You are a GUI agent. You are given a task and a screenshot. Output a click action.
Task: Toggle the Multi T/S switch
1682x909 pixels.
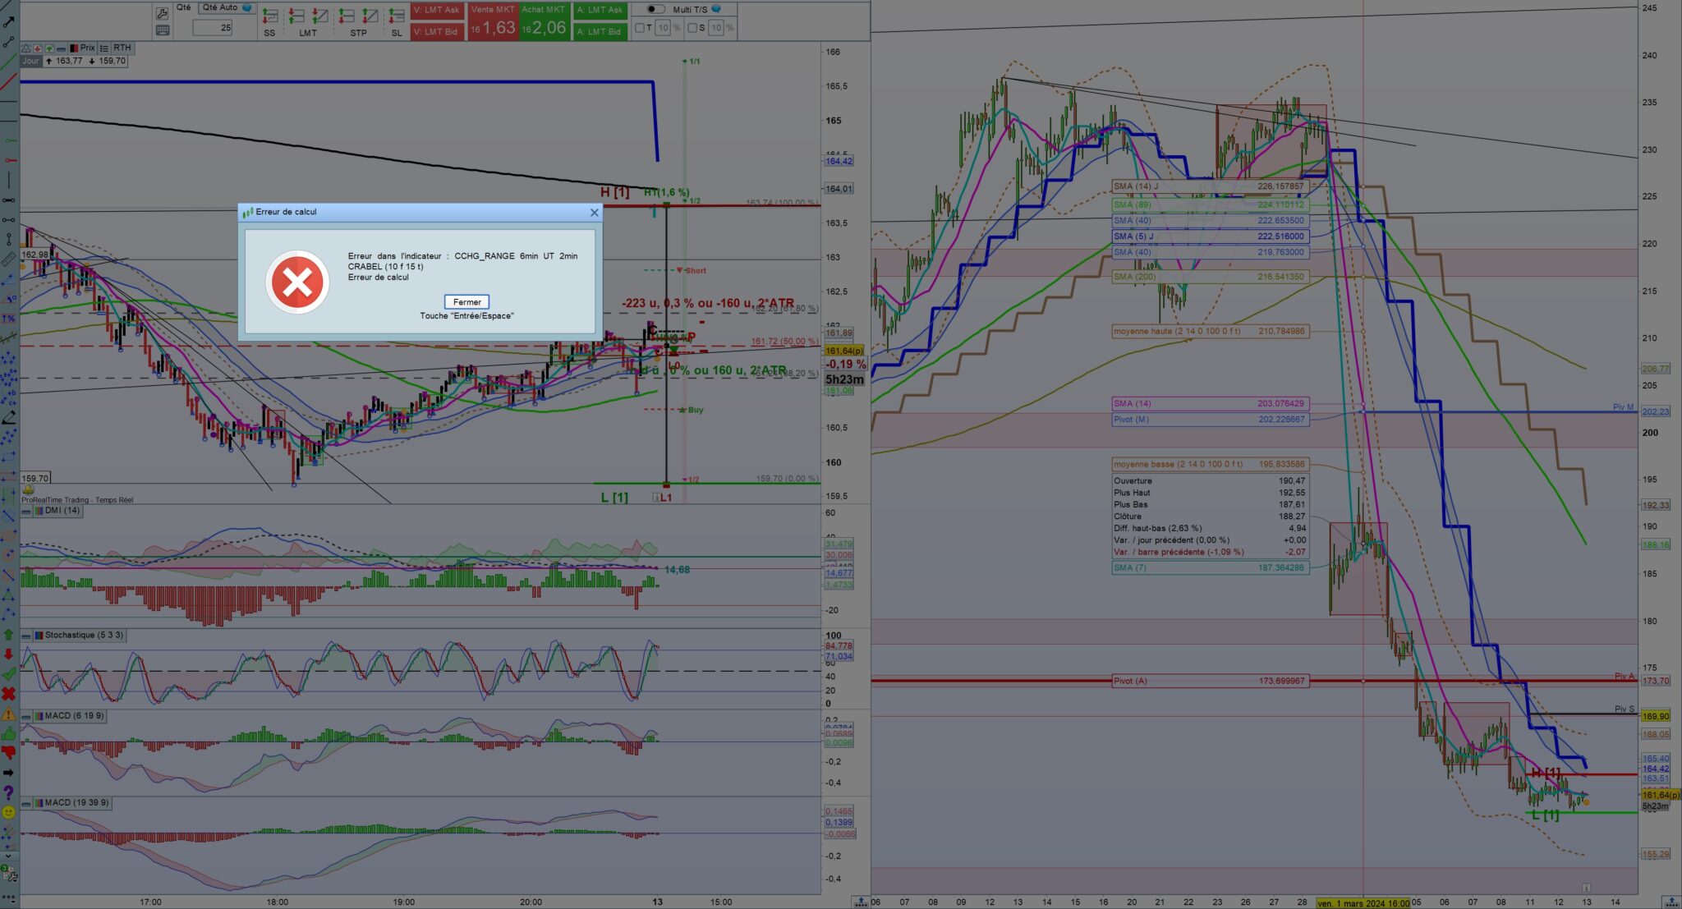coord(655,9)
